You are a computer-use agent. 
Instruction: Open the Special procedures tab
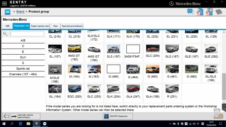[72, 26]
